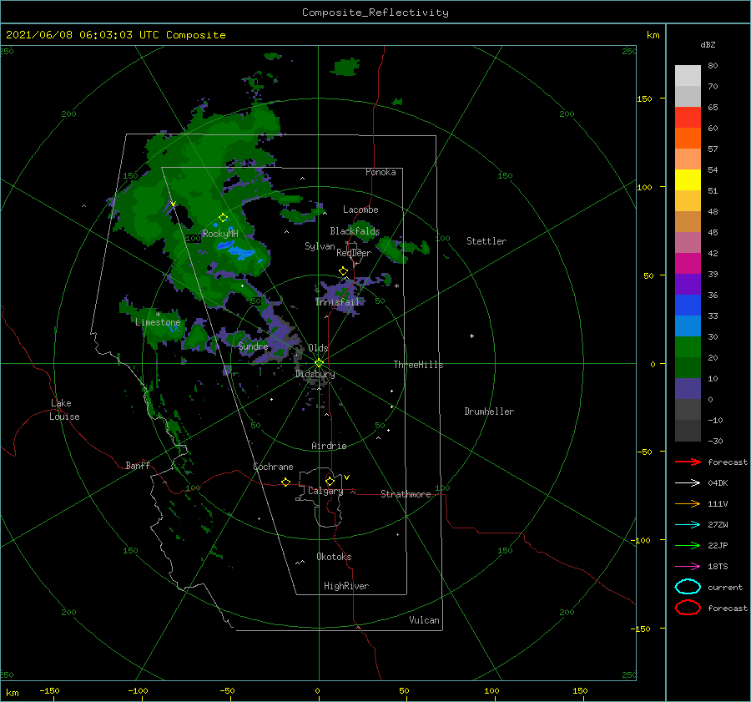Click the yellow diamond marker above the RockyMH label
The image size is (751, 702).
pyautogui.click(x=223, y=218)
